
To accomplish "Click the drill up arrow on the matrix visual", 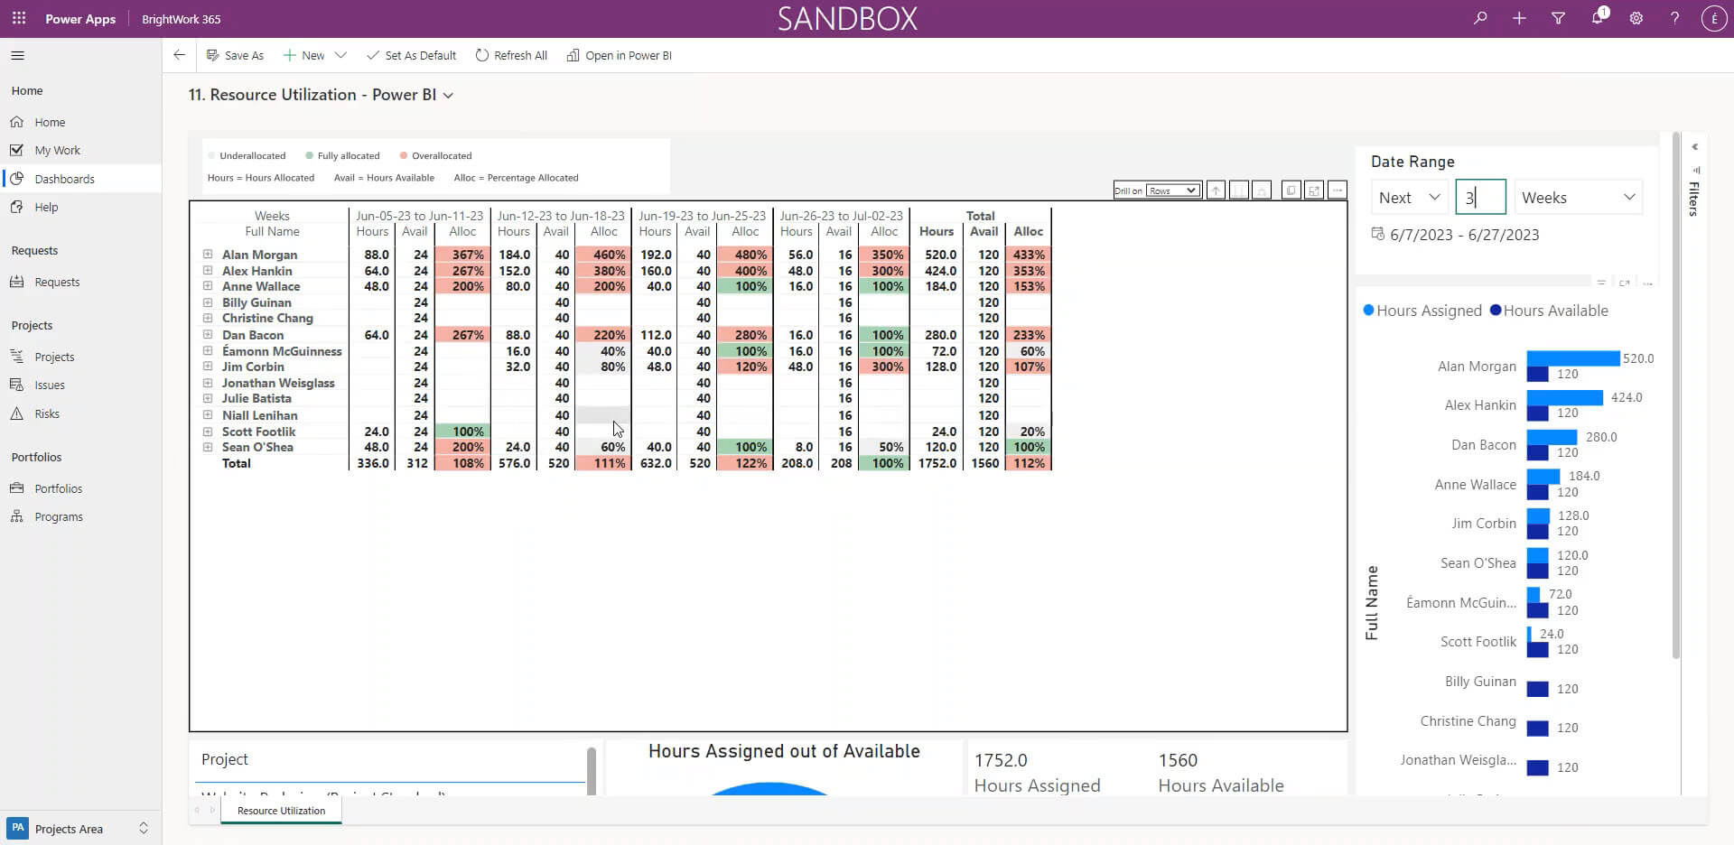I will (1217, 190).
